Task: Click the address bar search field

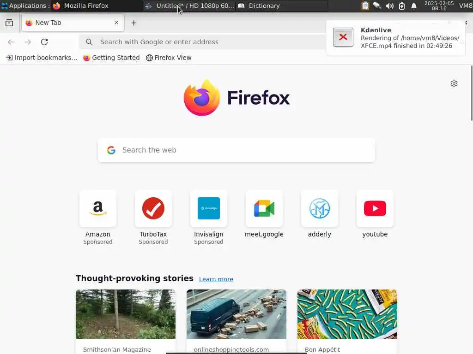Action: (203, 42)
